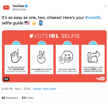Viewport: 108px width, 104px height.
Task: Click the YouTube logo inside the GIF
Action: 101,78
